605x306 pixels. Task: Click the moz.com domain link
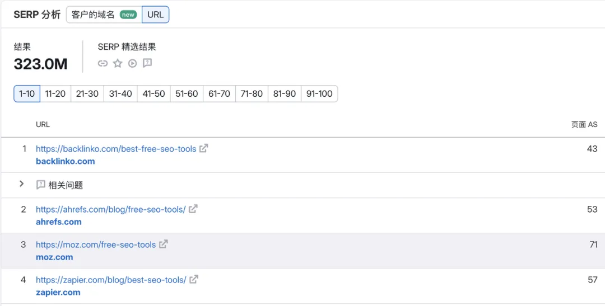54,257
